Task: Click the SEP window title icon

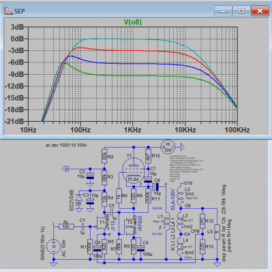Action: click(x=8, y=11)
